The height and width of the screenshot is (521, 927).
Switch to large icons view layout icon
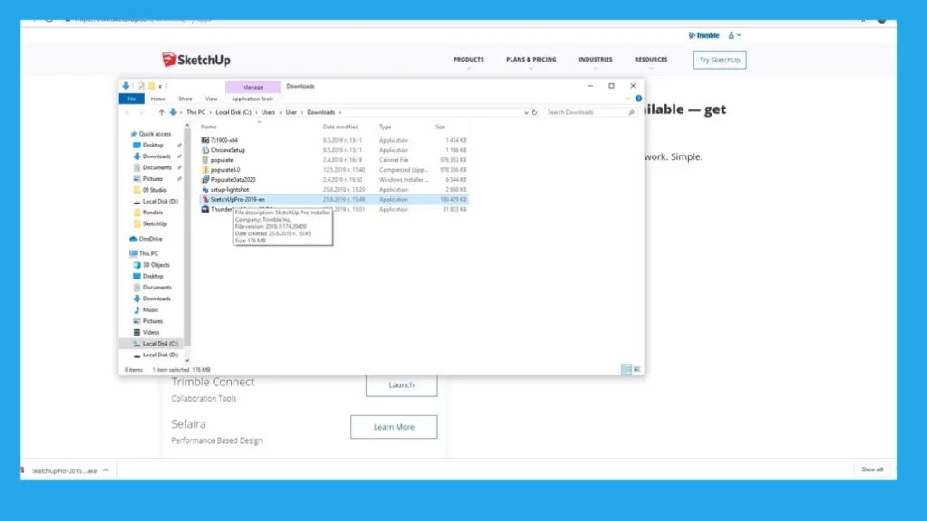click(x=636, y=370)
